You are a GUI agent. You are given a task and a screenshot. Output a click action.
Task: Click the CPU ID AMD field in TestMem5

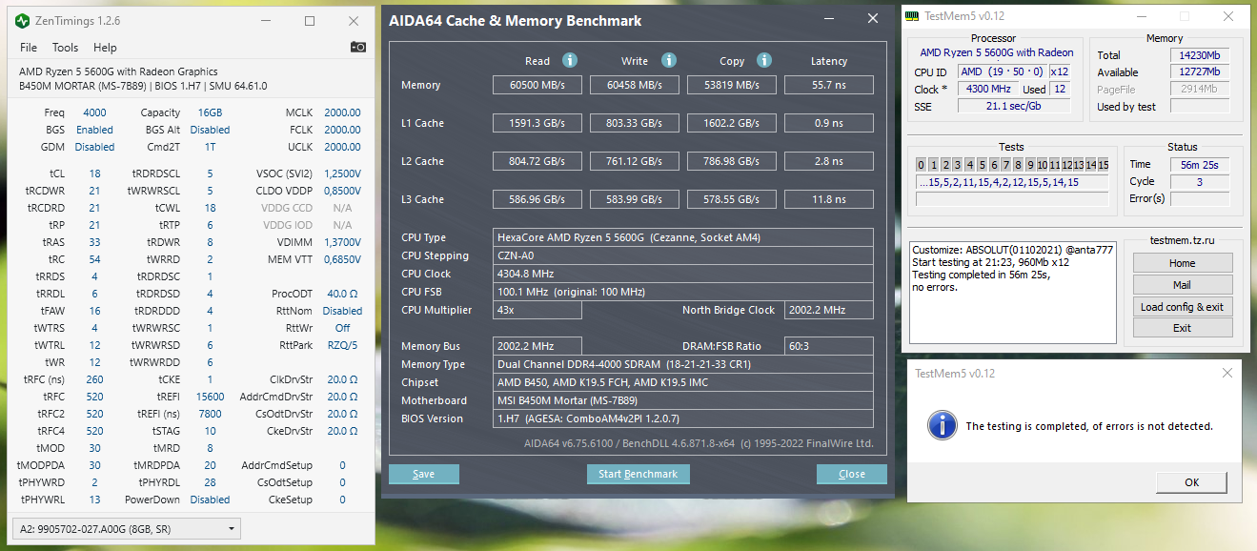1002,71
